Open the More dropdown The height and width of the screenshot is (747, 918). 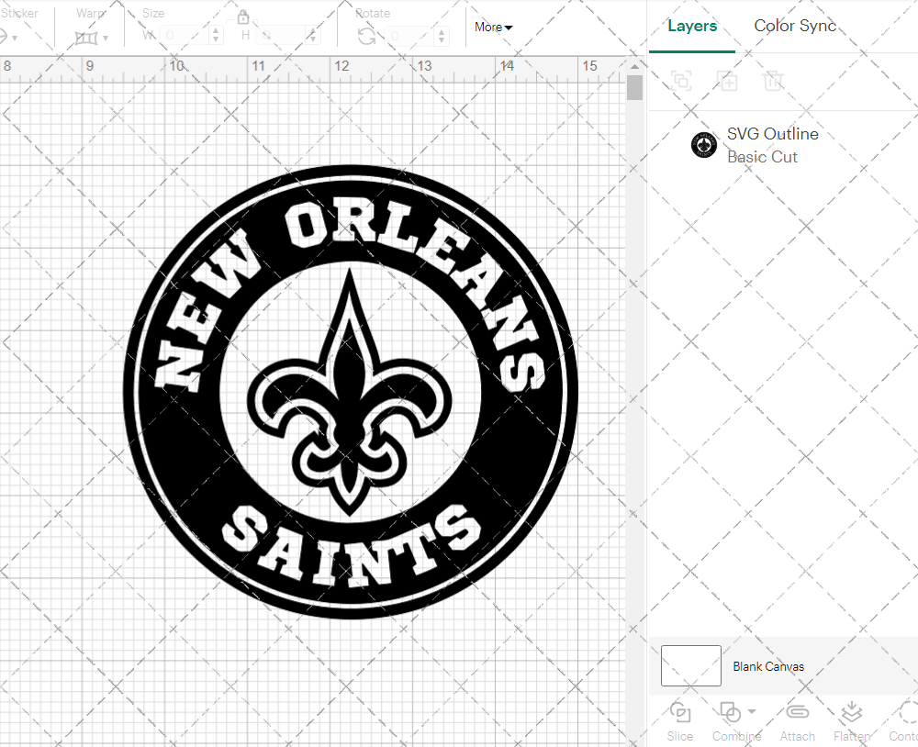click(x=493, y=28)
